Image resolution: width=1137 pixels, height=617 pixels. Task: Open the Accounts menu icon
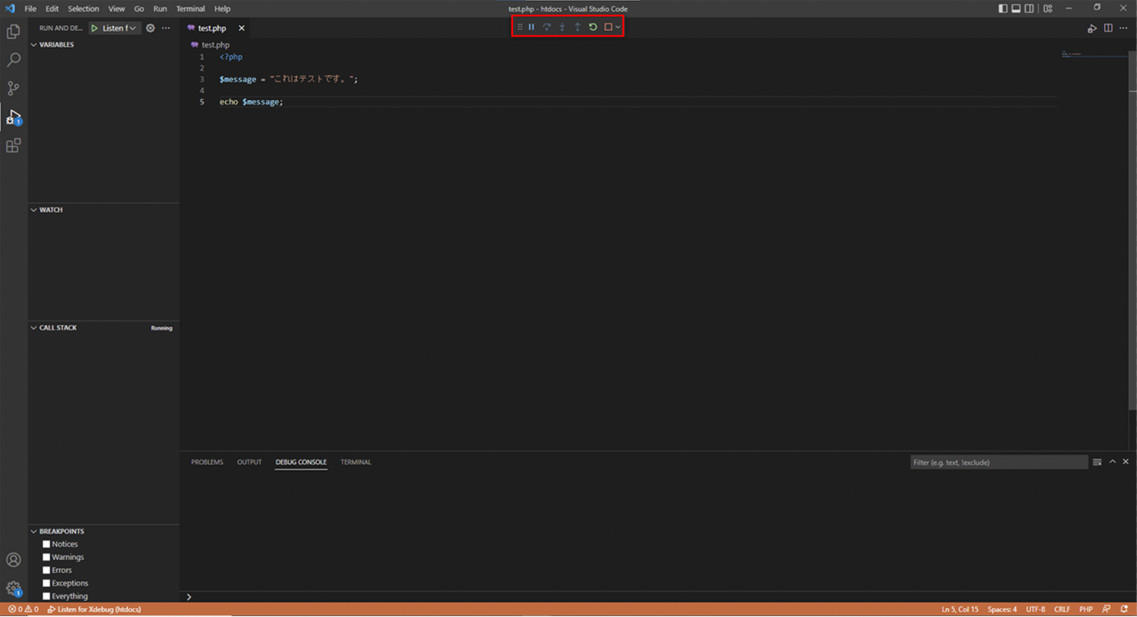[13, 560]
